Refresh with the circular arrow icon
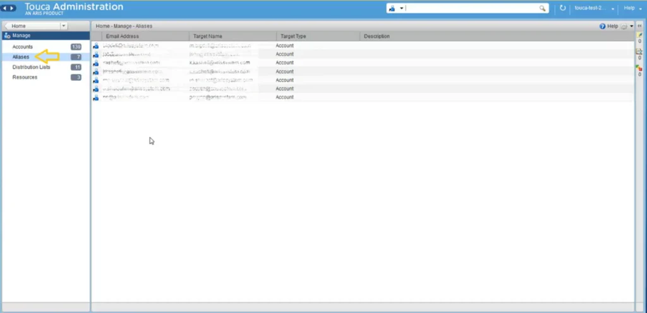Screen dimensions: 647x313 [x=563, y=8]
